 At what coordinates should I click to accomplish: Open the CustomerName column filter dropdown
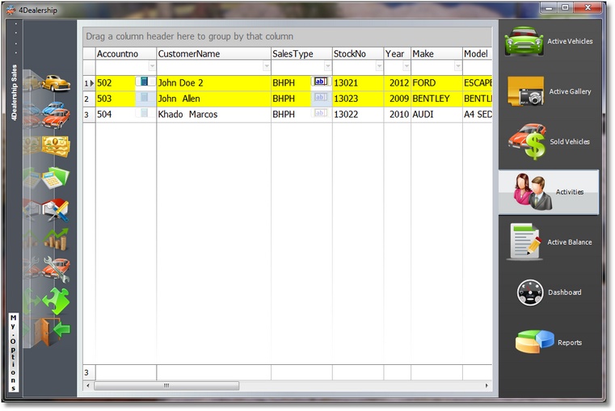tap(266, 68)
